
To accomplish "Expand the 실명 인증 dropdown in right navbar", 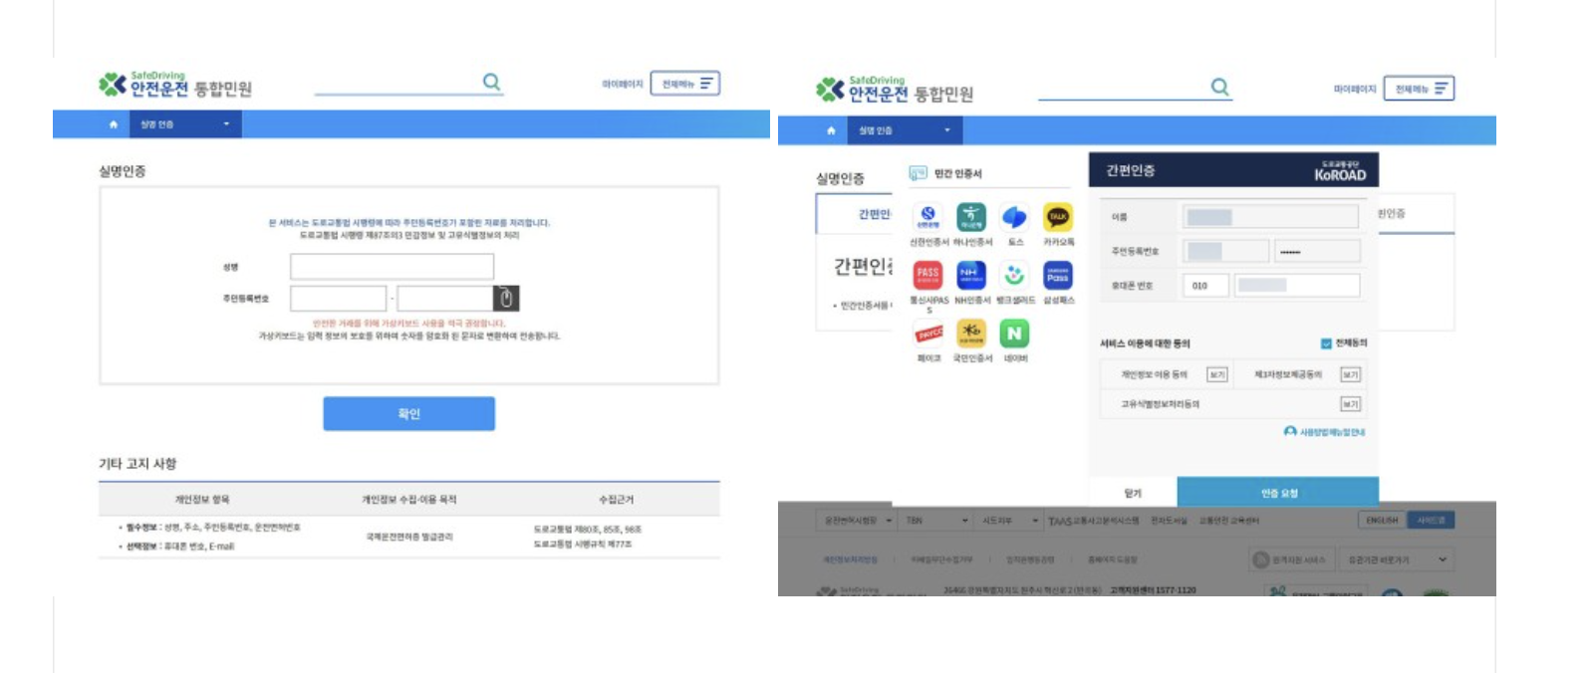I will [905, 130].
